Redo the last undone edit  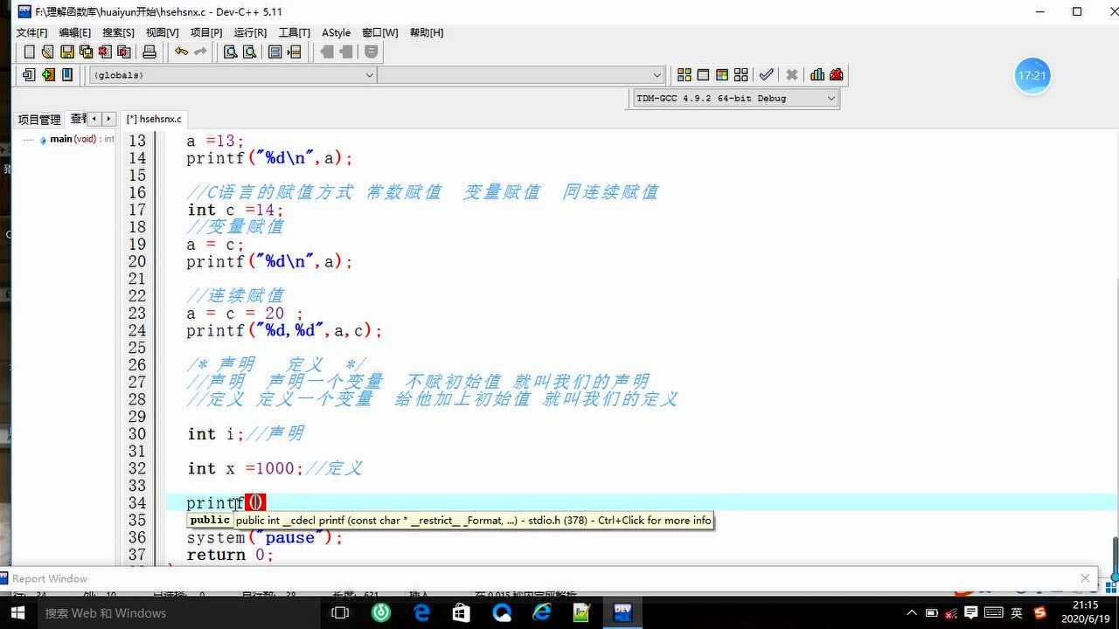(x=200, y=52)
